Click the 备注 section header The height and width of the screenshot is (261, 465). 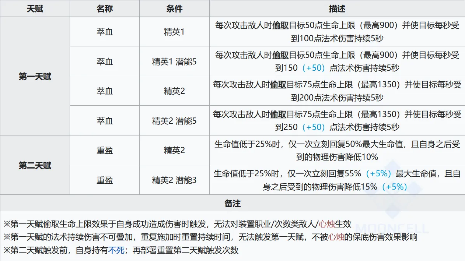232,203
